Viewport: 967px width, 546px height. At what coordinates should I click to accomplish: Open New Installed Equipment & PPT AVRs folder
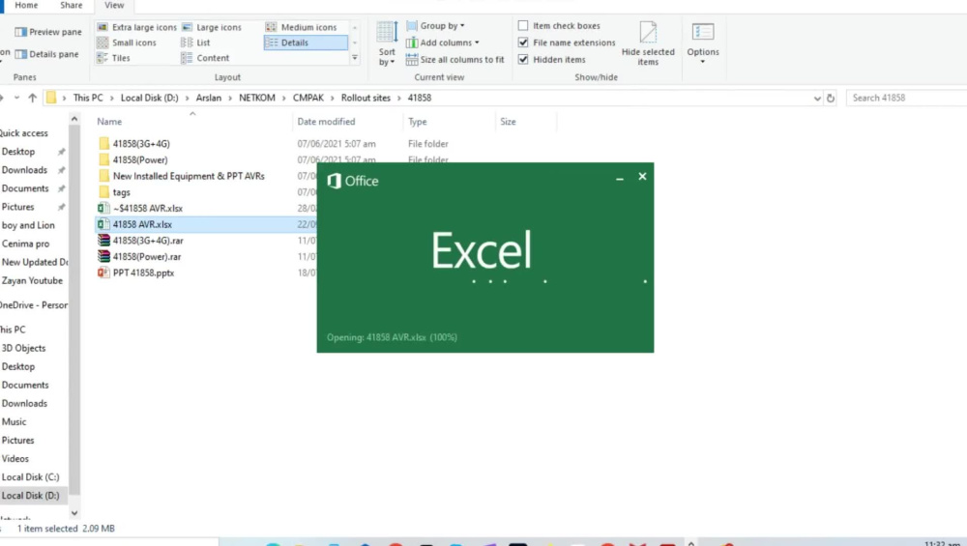(189, 176)
